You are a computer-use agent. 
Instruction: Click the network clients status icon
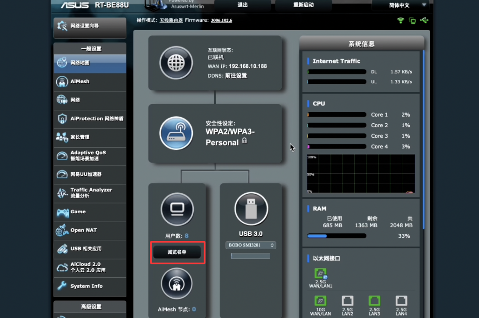coord(412,21)
